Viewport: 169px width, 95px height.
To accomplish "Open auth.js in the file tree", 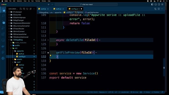I will click(x=21, y=54).
